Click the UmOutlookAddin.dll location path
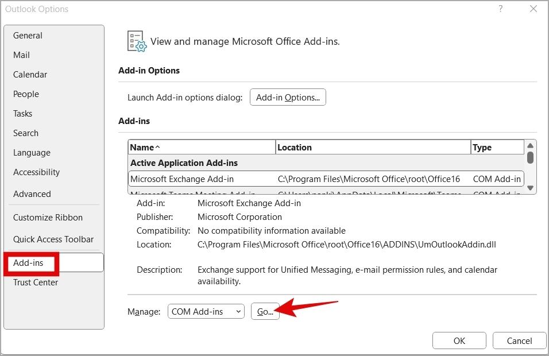This screenshot has height=356, width=549. pyautogui.click(x=347, y=245)
